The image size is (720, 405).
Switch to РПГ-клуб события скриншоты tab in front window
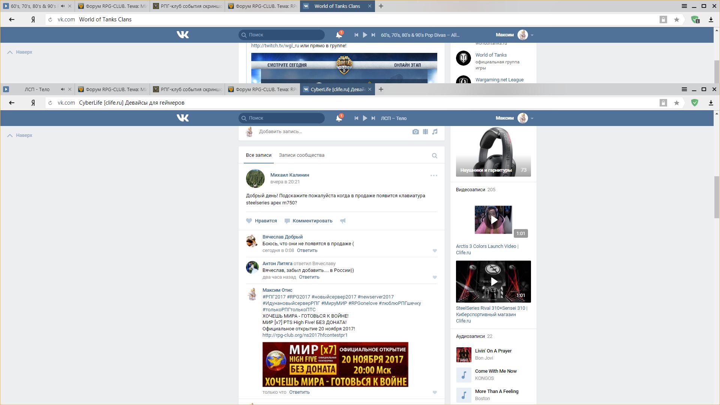pyautogui.click(x=187, y=89)
